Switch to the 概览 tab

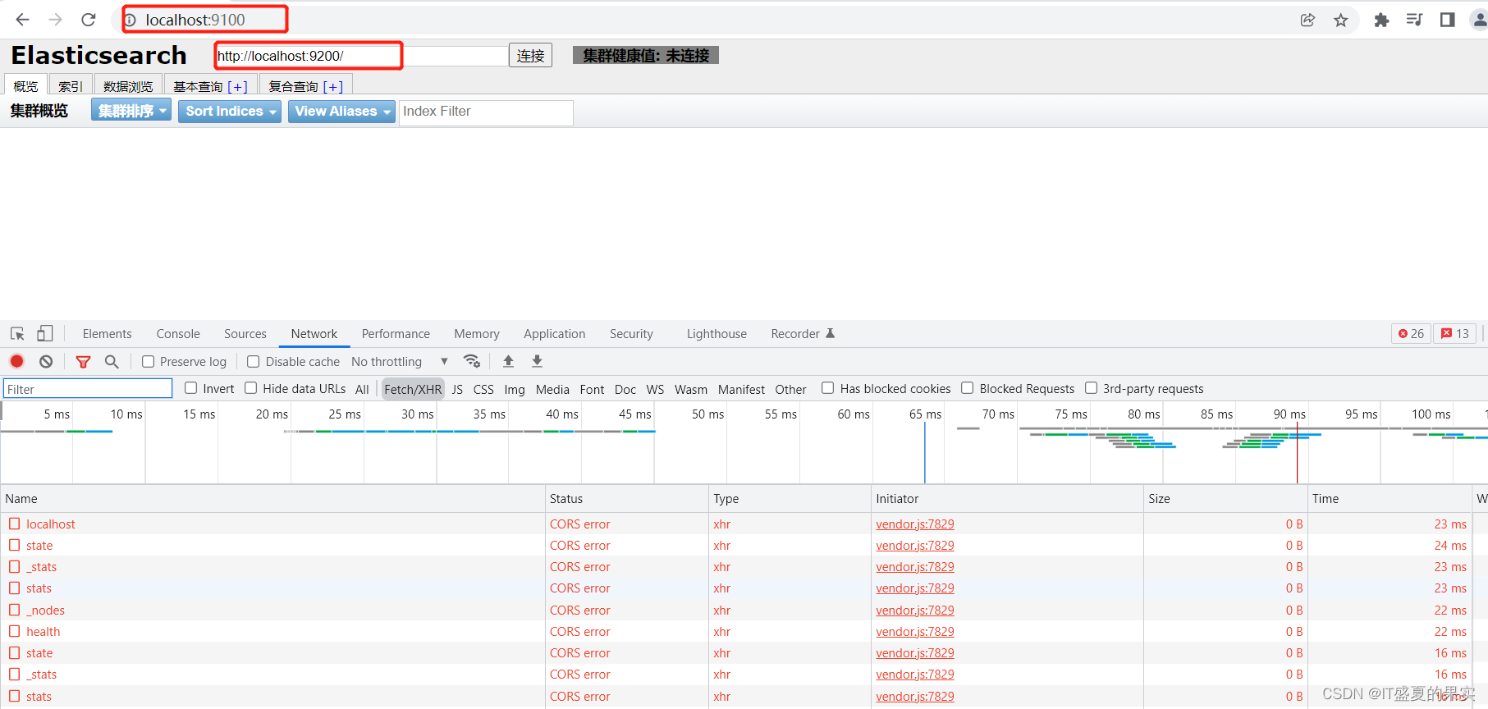(25, 86)
